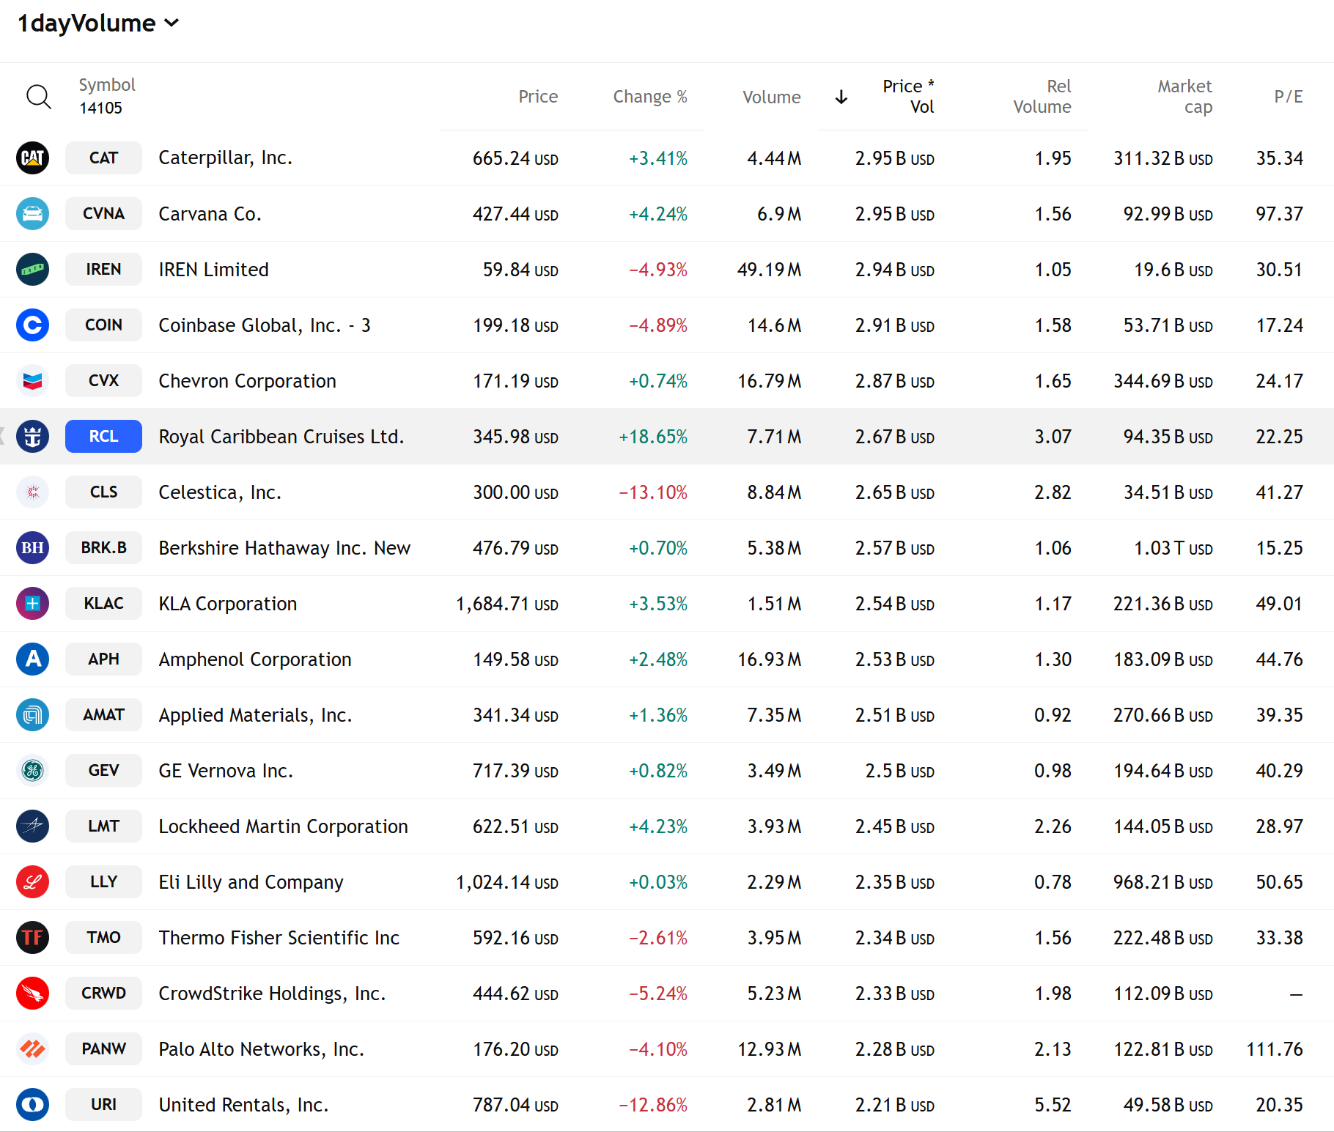
Task: Open the APH ticker badge
Action: pyautogui.click(x=103, y=659)
